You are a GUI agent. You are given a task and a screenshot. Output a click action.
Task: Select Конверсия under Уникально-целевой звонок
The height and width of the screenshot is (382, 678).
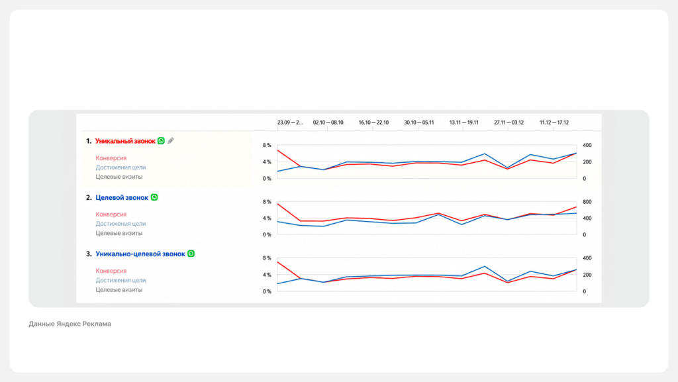coord(111,271)
